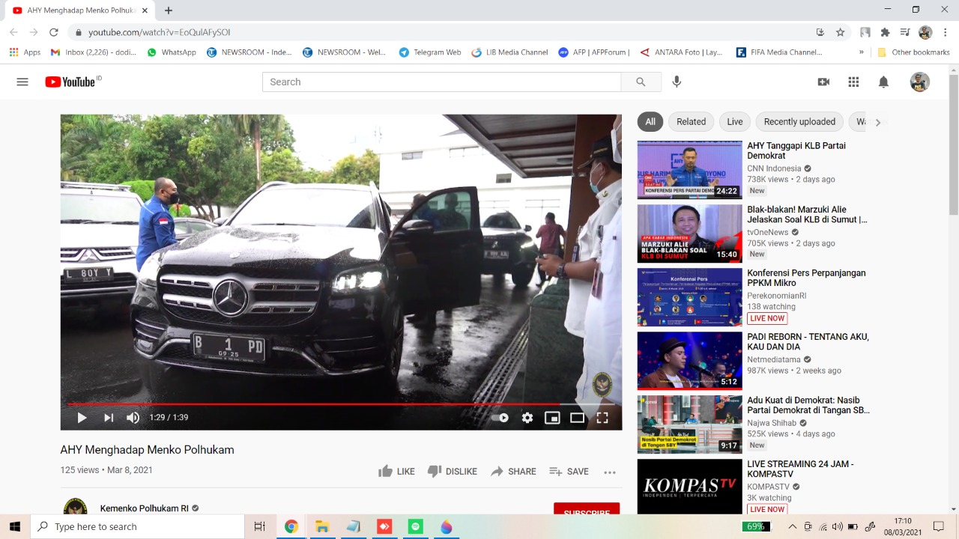Open the YouTube apps grid icon
959x539 pixels.
point(853,82)
